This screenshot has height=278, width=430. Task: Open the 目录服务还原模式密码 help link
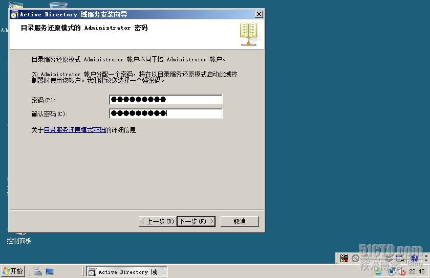(74, 130)
